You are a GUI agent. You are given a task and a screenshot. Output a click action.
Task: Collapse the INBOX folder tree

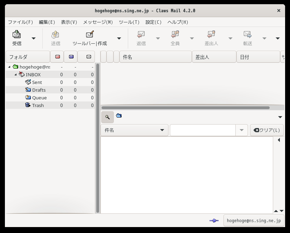[15, 75]
